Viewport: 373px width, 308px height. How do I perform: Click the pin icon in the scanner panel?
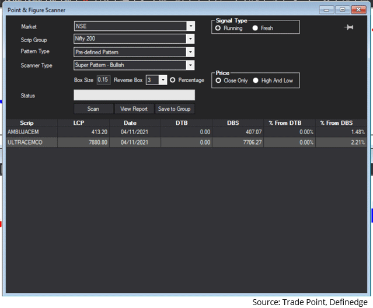[x=348, y=27]
